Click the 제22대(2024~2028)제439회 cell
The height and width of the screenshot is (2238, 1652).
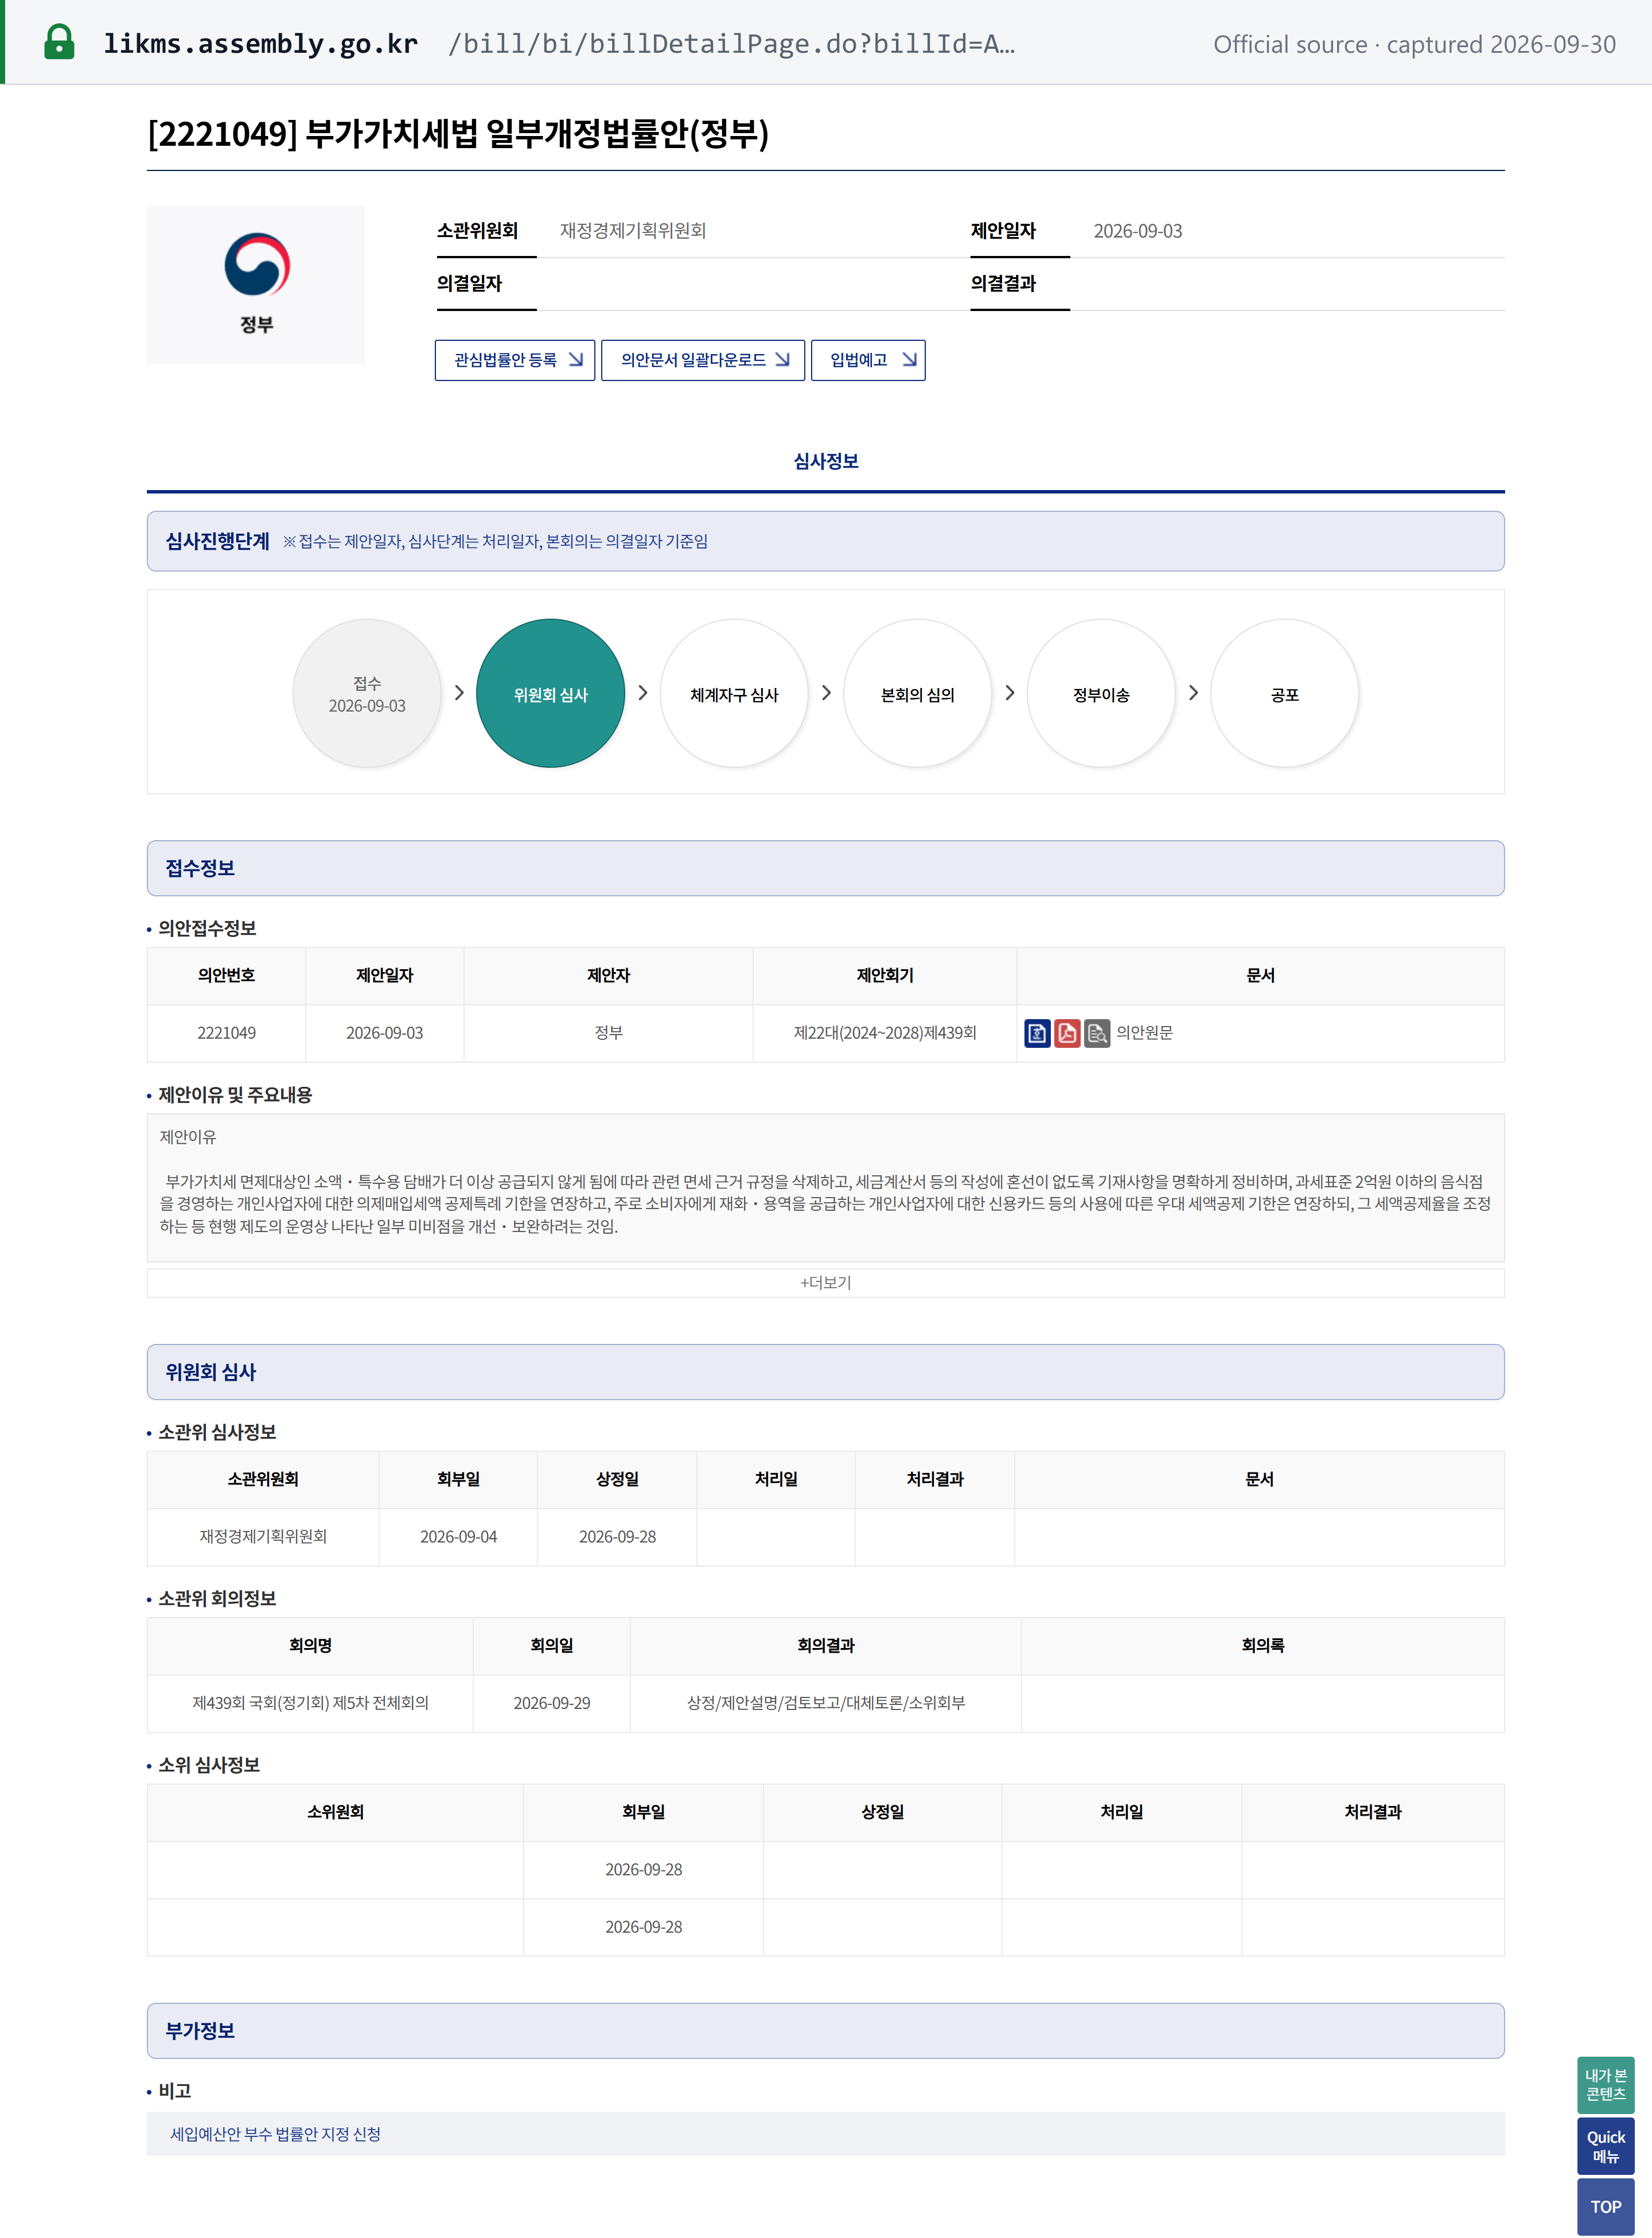(885, 1032)
